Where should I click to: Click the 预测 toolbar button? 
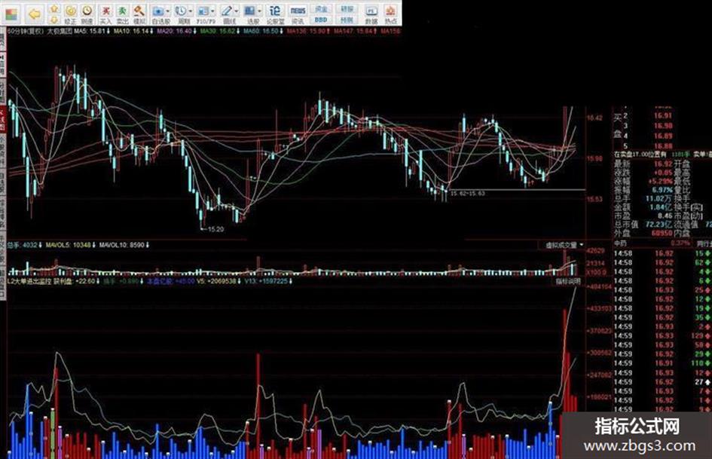point(347,20)
